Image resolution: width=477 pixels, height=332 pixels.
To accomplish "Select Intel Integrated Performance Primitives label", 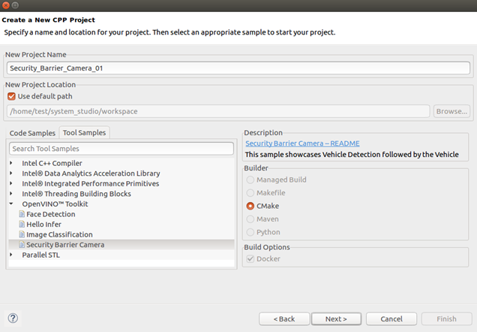I will click(x=90, y=184).
